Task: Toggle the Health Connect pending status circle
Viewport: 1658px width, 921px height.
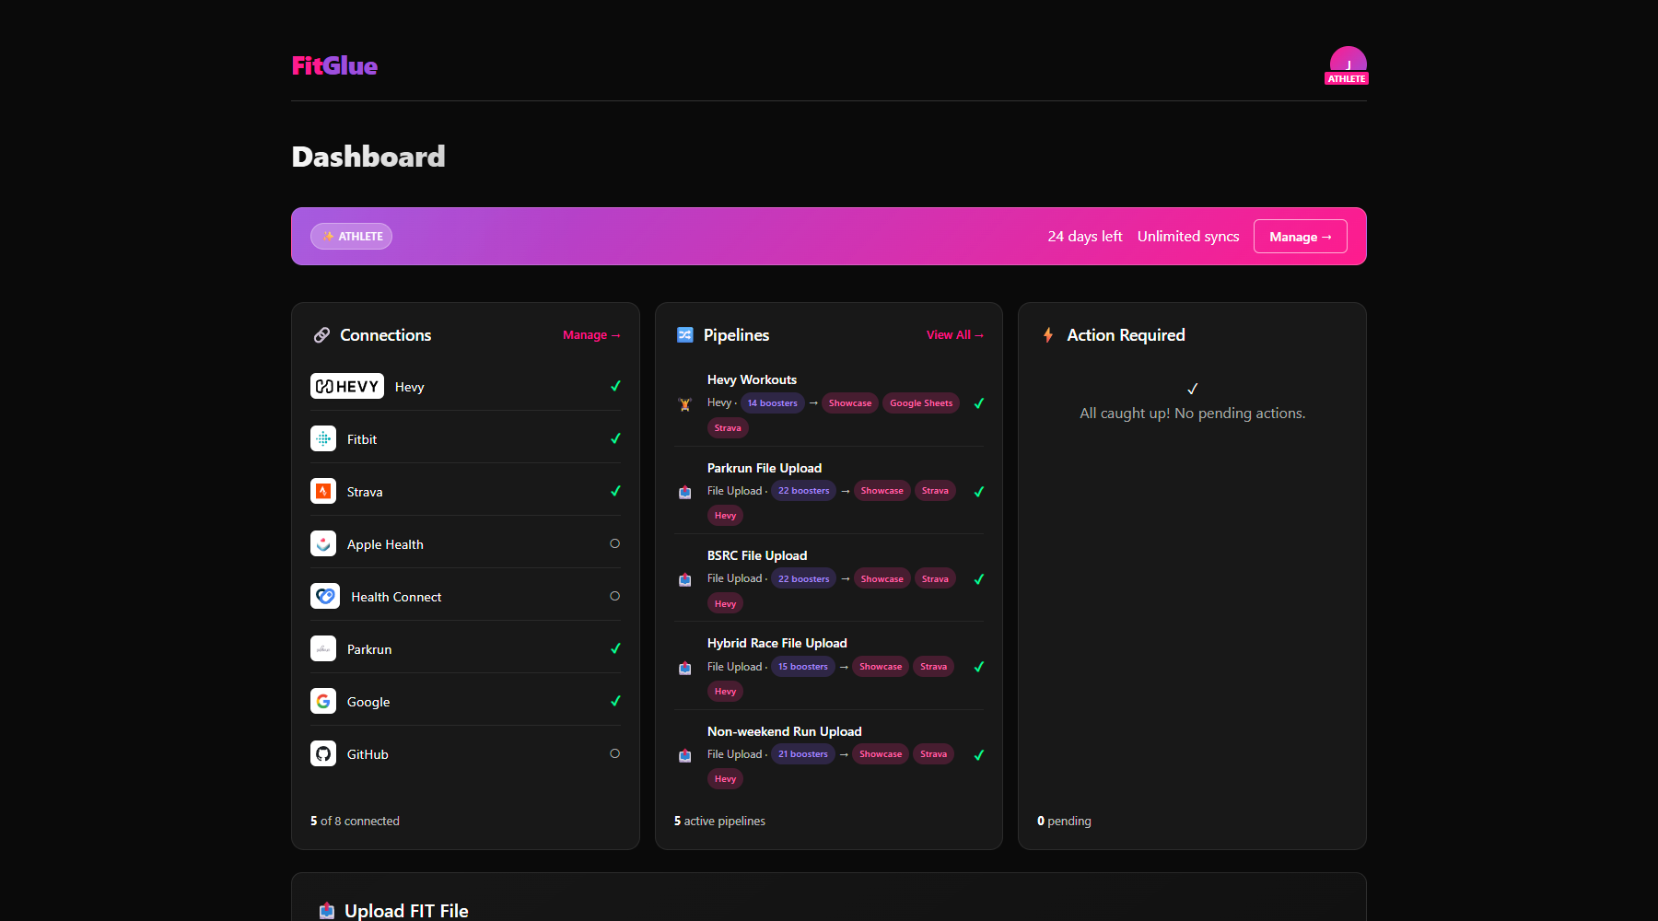Action: tap(614, 596)
